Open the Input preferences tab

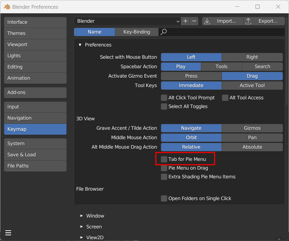pos(35,107)
